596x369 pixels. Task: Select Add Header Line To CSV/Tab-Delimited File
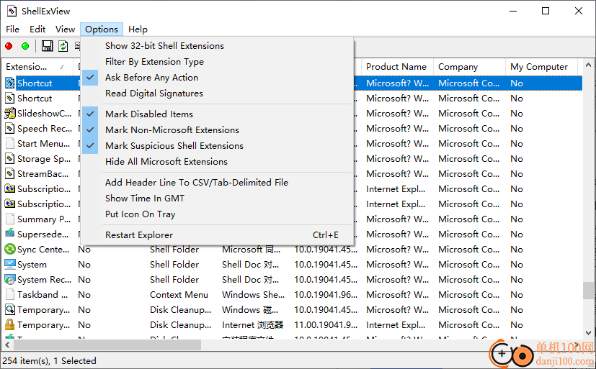tap(217, 183)
